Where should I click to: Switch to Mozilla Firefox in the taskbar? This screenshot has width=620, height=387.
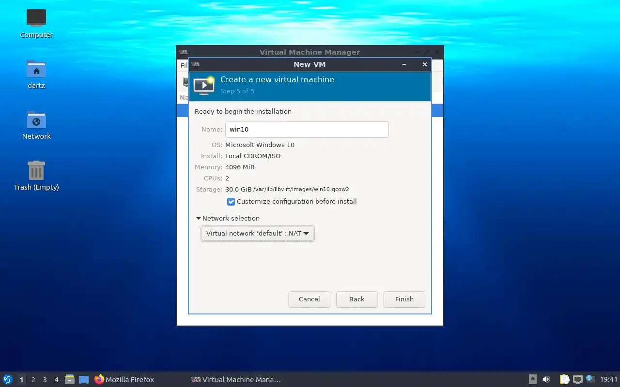124,380
